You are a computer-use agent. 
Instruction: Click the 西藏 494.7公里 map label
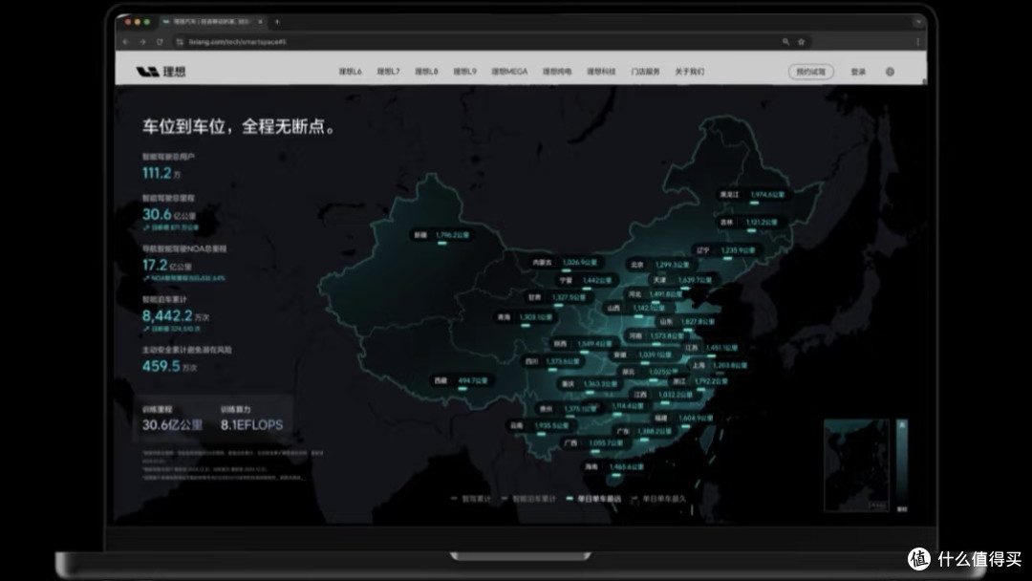click(462, 381)
